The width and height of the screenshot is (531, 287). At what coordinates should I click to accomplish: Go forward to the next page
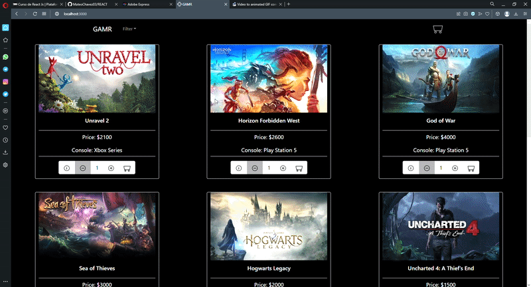pos(25,14)
